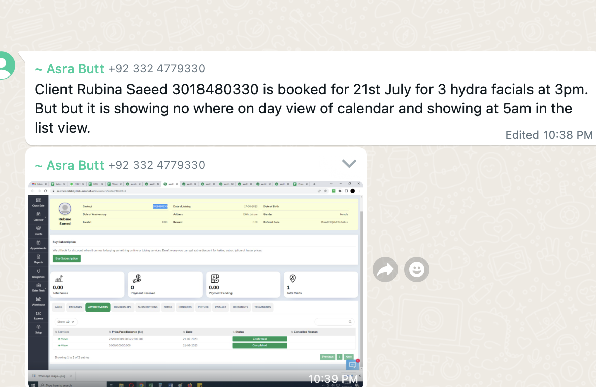Forward the screenshot message using the arrow icon

point(385,269)
